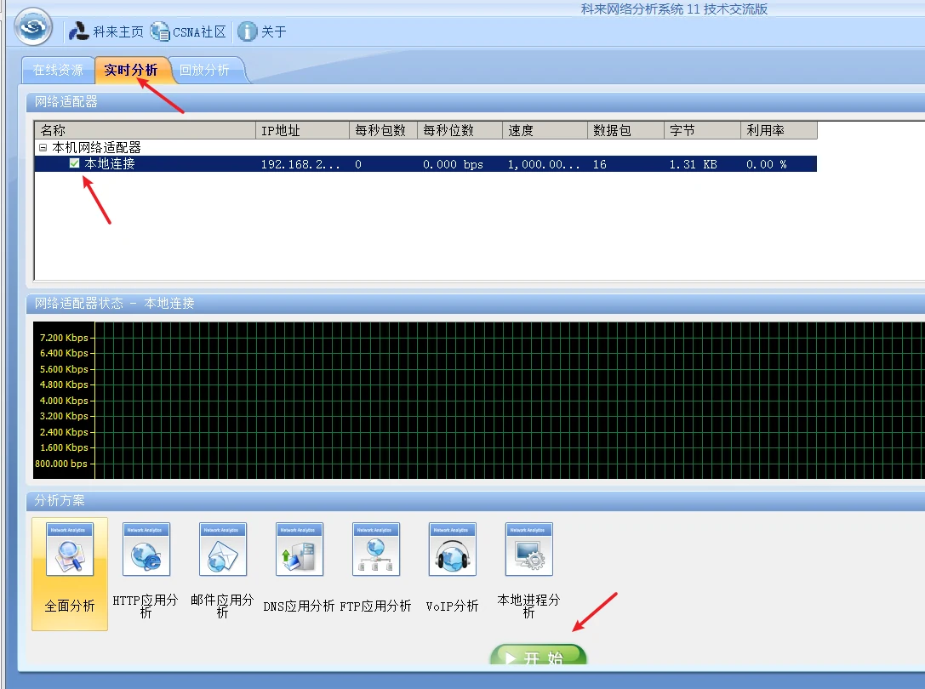Select the 本地连接 adapter row name
925x689 pixels.
pyautogui.click(x=110, y=164)
